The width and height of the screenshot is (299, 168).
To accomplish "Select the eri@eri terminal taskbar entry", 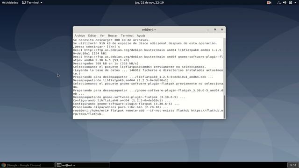I will (83, 165).
